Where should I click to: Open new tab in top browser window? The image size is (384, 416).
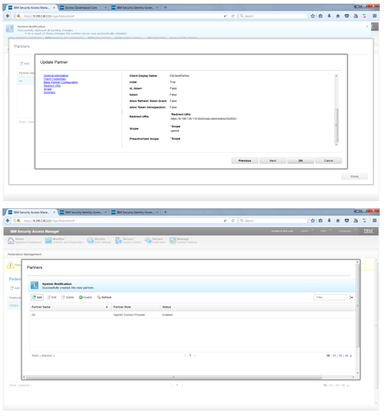point(165,8)
